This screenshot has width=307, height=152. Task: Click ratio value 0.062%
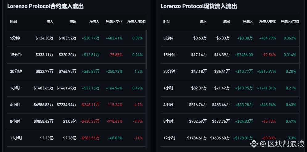(290, 38)
